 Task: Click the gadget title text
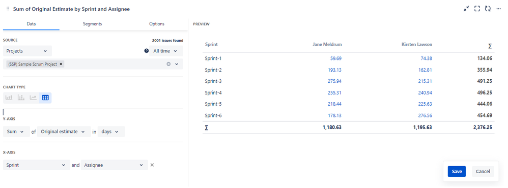71,9
